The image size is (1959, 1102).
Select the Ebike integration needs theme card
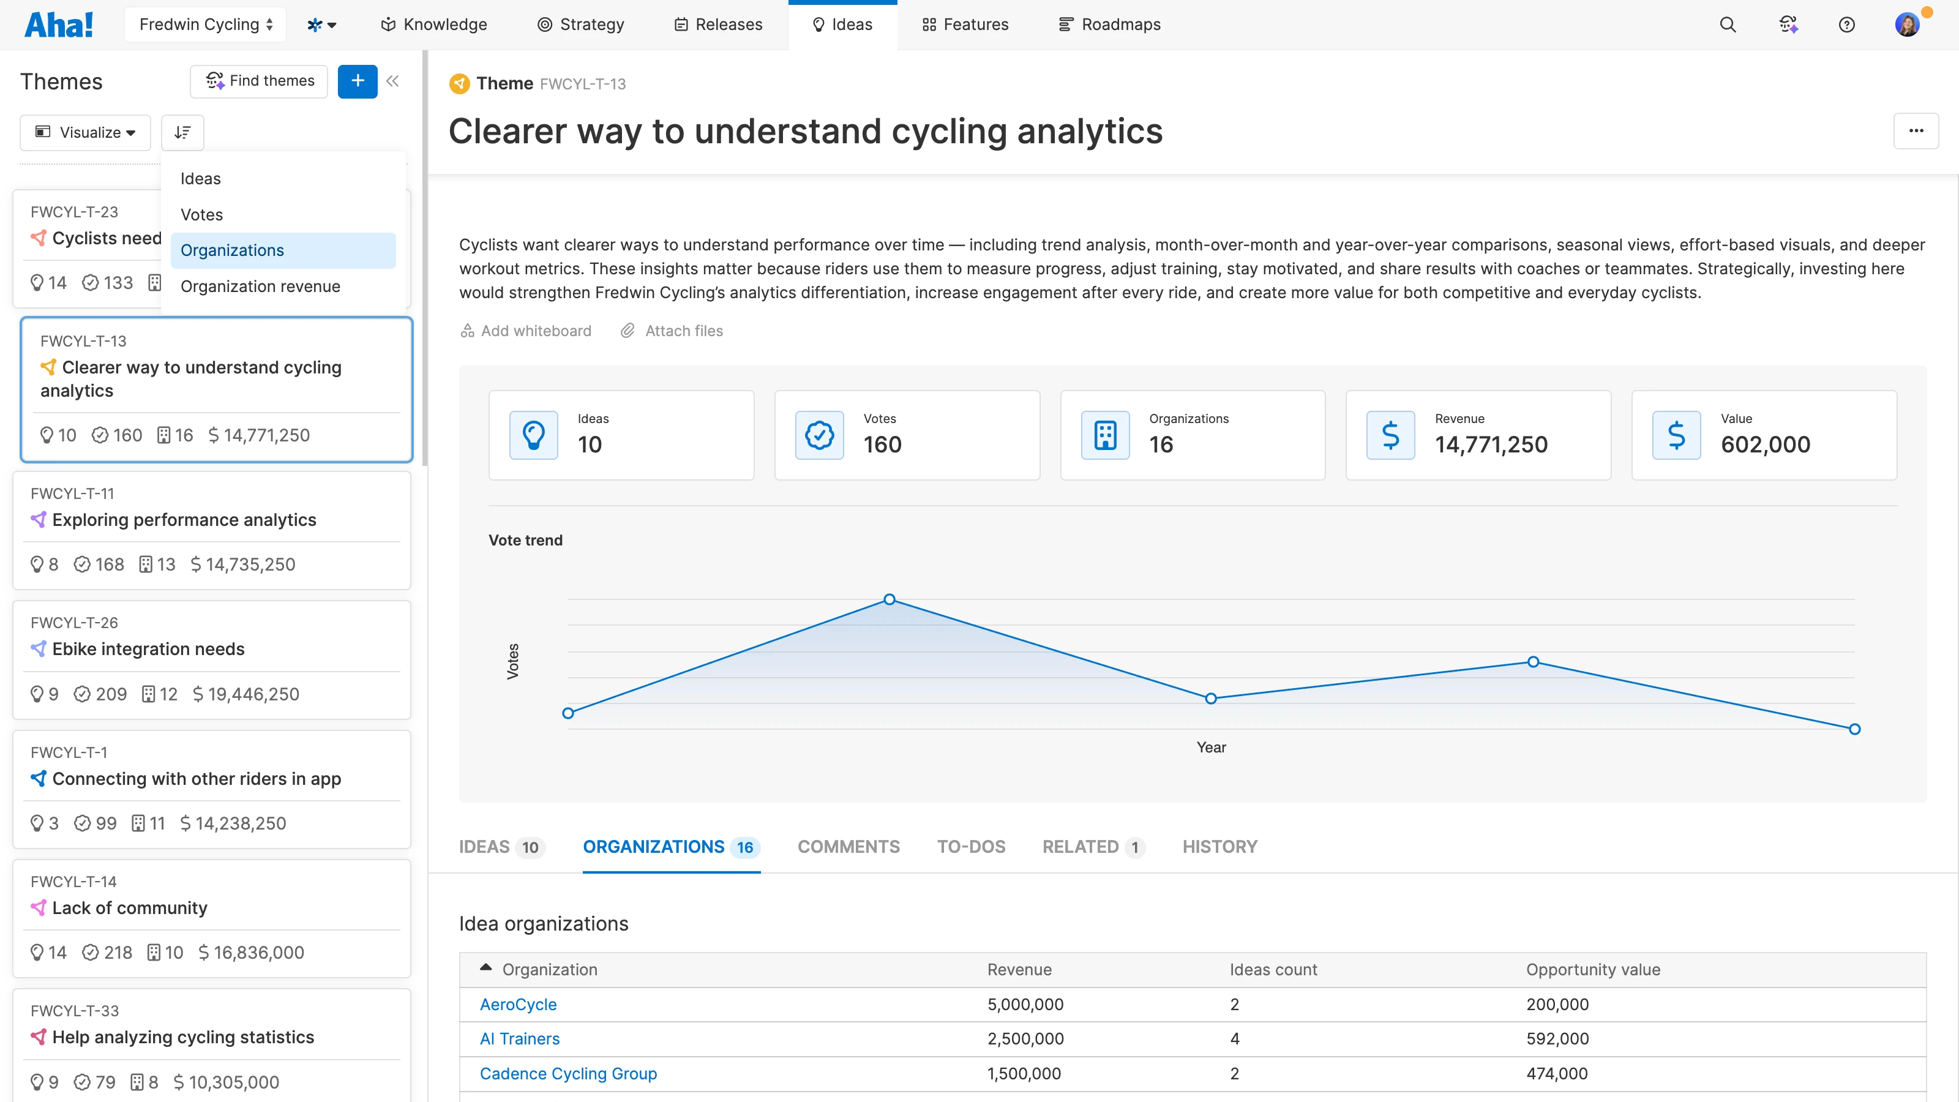(x=212, y=659)
